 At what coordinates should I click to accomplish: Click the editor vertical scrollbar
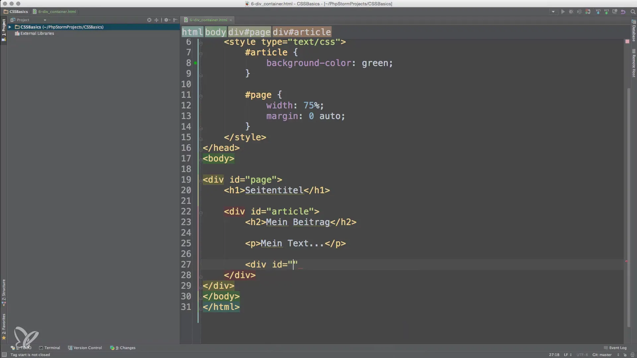[628, 207]
